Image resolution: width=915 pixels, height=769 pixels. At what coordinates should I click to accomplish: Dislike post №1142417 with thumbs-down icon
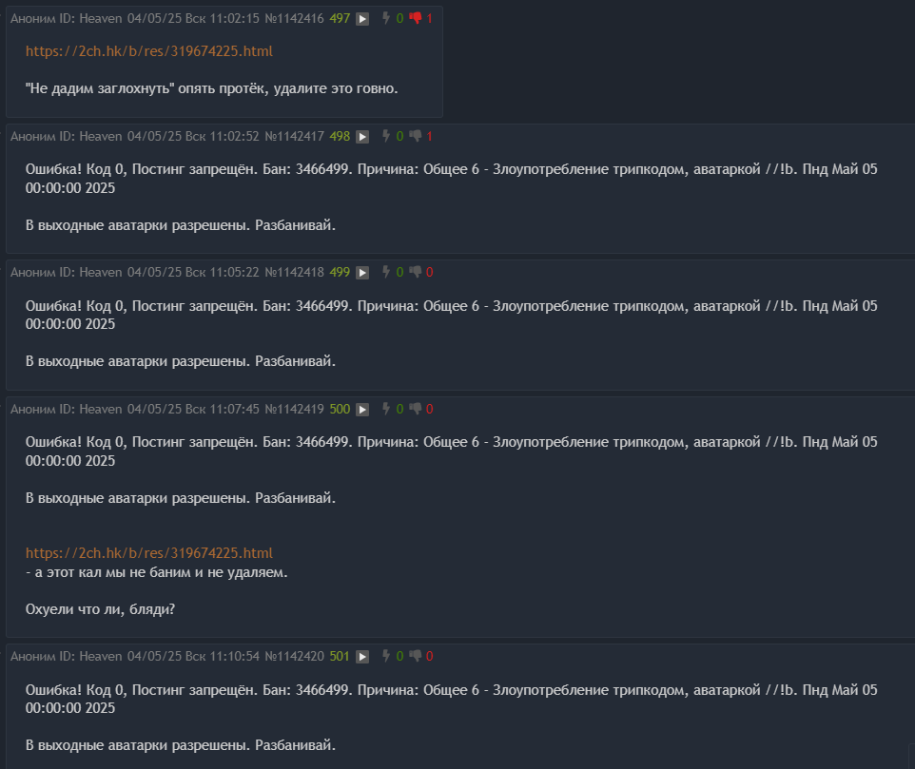(416, 136)
